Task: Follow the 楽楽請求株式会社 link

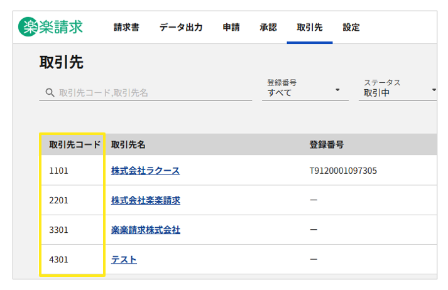Action: pos(145,230)
